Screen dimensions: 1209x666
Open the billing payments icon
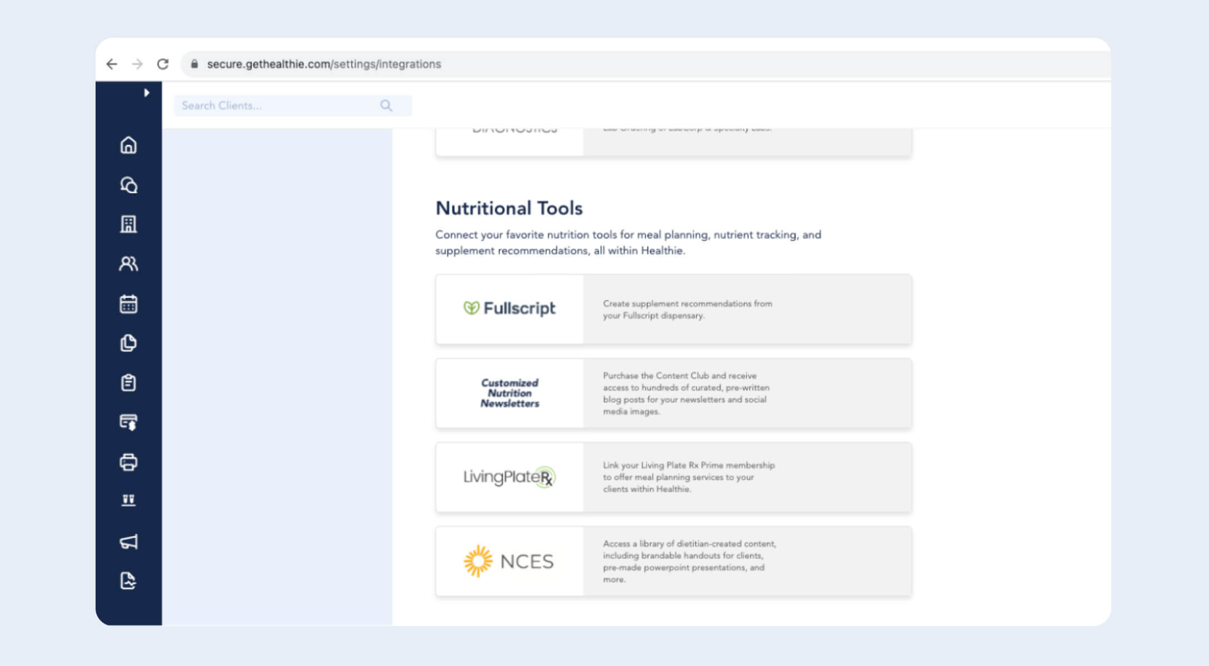pyautogui.click(x=128, y=422)
